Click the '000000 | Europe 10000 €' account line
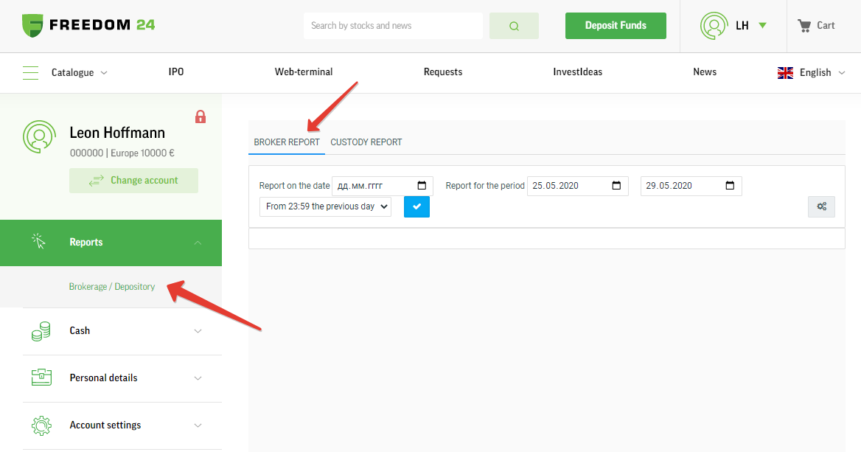Viewport: 861px width, 452px height. 122,153
